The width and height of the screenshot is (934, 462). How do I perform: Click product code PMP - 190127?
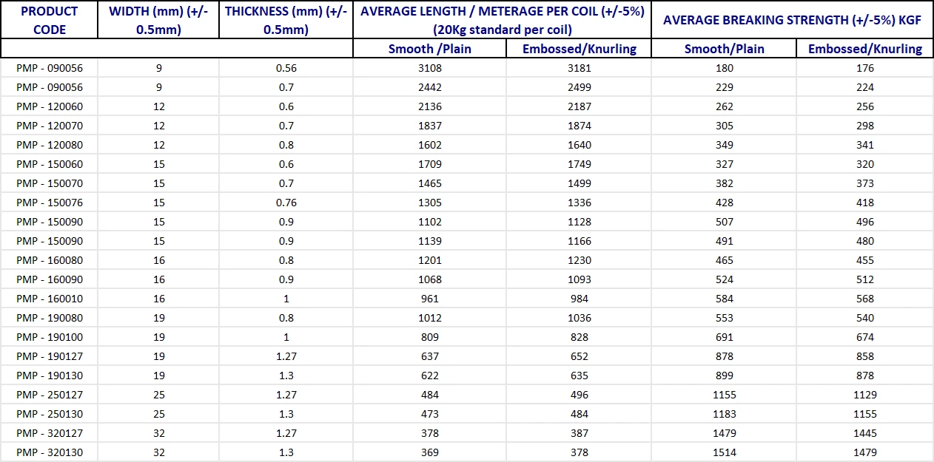pos(50,356)
